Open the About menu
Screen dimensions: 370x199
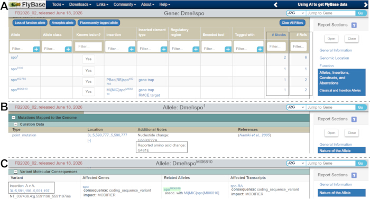(147, 4)
